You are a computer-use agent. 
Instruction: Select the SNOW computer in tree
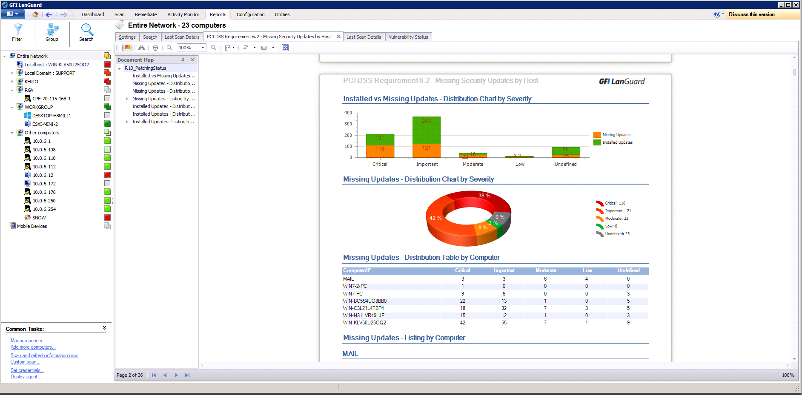39,218
